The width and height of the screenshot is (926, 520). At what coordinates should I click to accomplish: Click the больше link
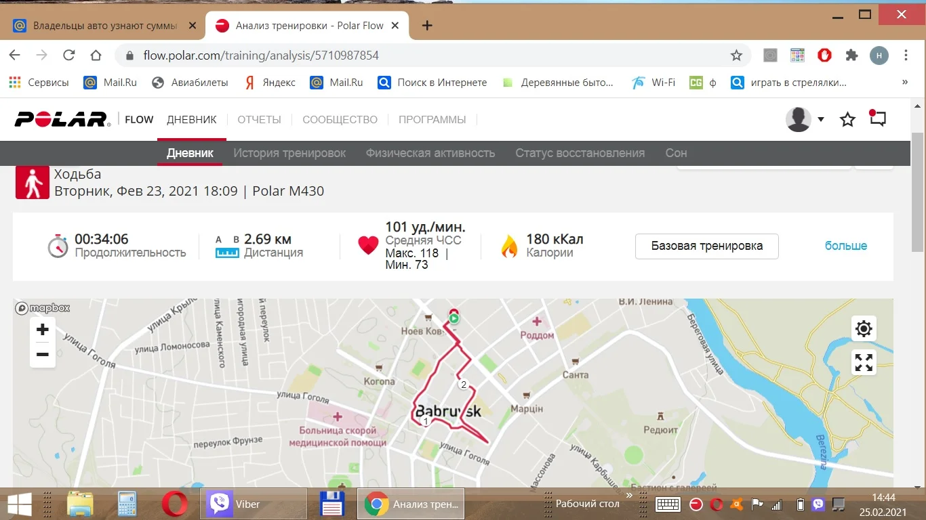click(846, 246)
